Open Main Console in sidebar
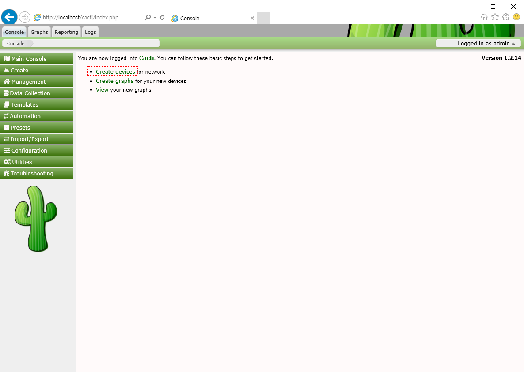 coord(37,59)
